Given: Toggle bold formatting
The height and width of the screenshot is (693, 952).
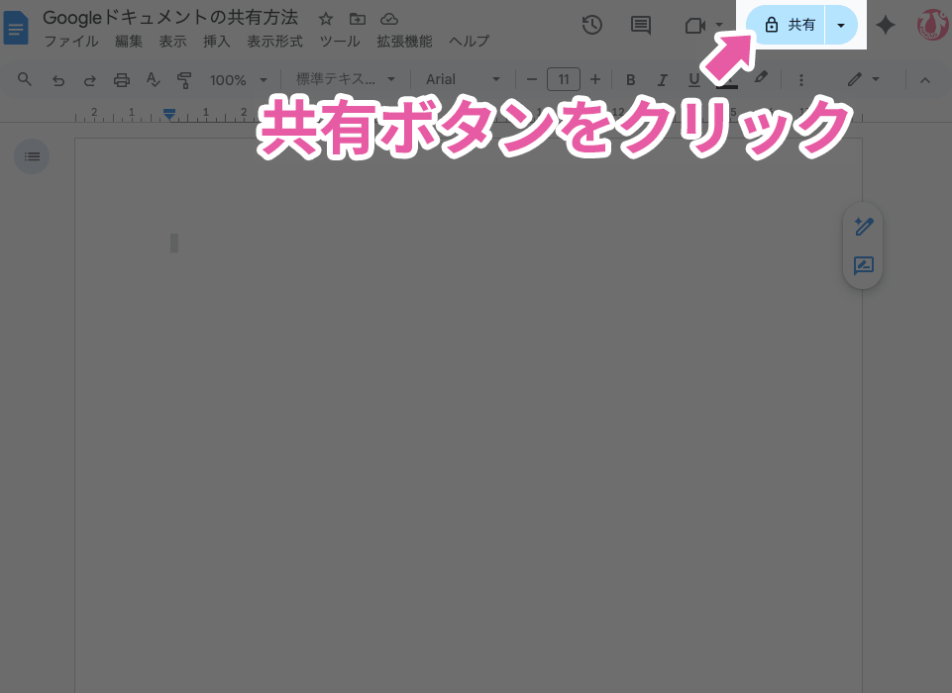Looking at the screenshot, I should (631, 79).
